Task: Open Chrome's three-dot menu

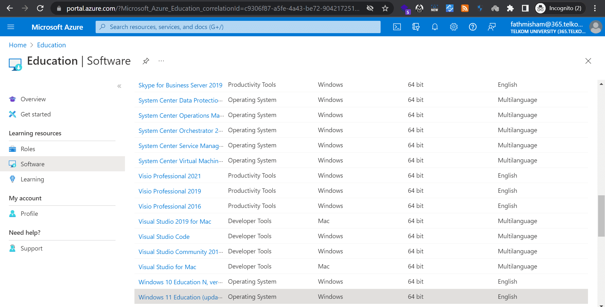Action: (x=595, y=9)
